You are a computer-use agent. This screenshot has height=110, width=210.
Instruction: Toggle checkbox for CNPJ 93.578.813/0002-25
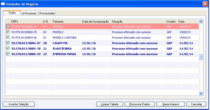[8, 32]
